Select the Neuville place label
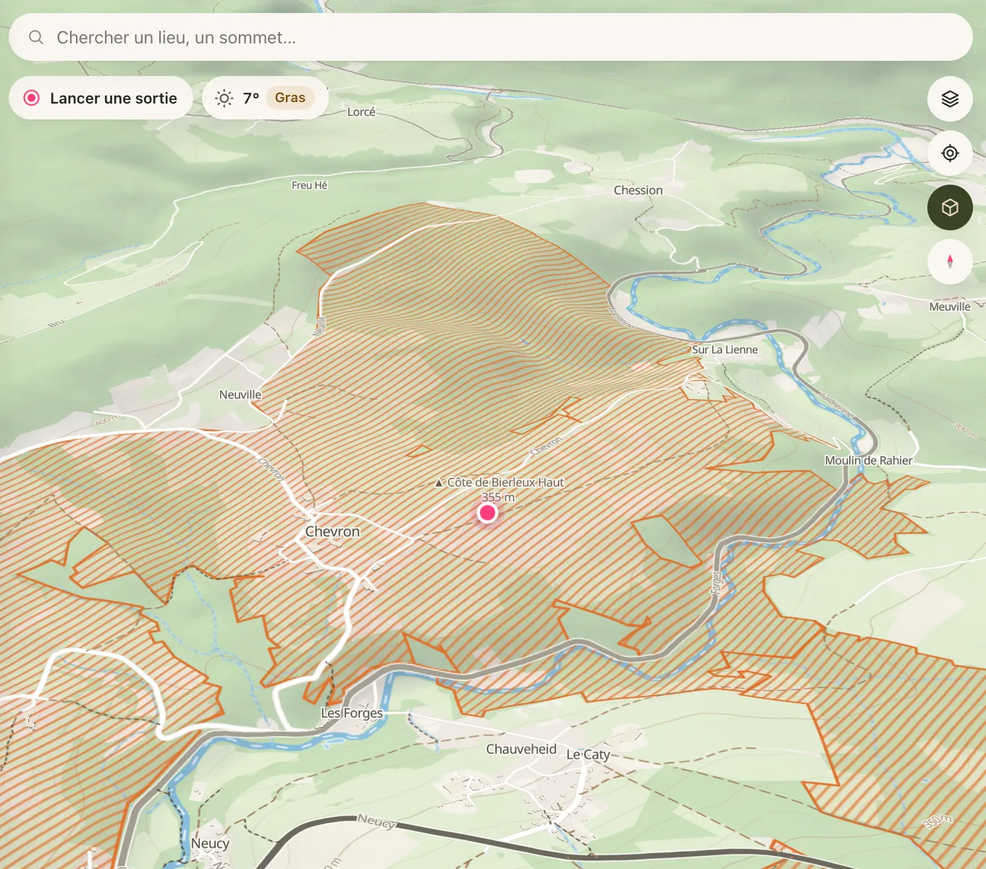This screenshot has height=869, width=986. [x=240, y=395]
